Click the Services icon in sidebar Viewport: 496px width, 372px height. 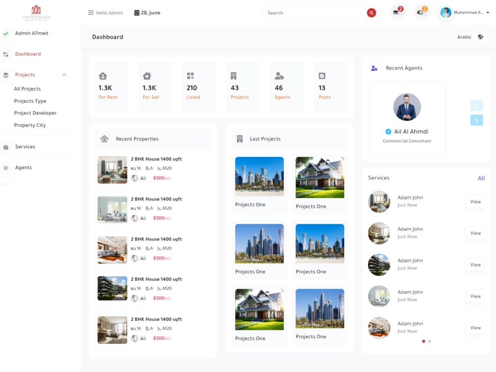[x=5, y=147]
